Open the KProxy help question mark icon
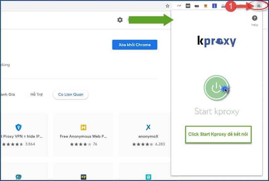 [255, 18]
